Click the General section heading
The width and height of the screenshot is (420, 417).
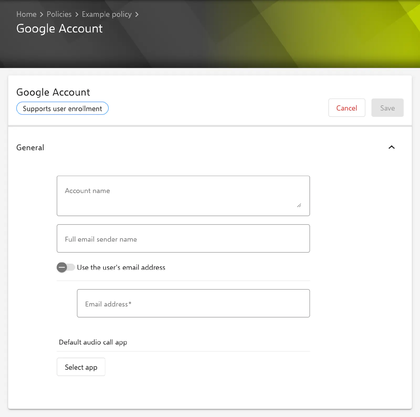30,148
